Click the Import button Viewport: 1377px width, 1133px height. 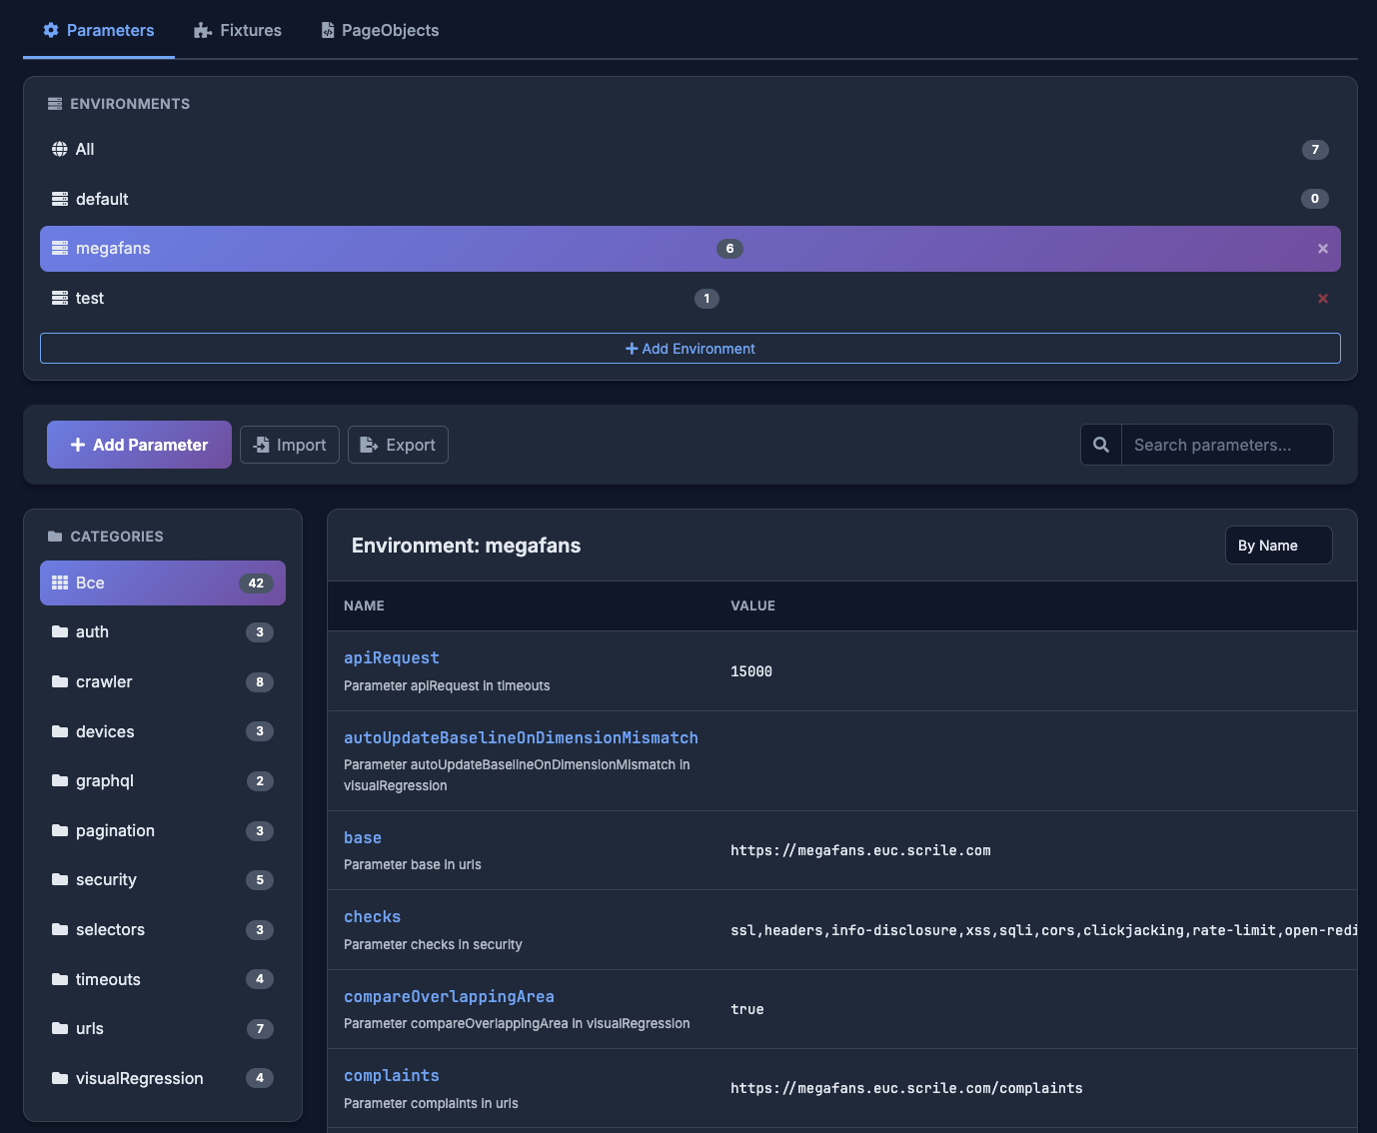tap(290, 445)
